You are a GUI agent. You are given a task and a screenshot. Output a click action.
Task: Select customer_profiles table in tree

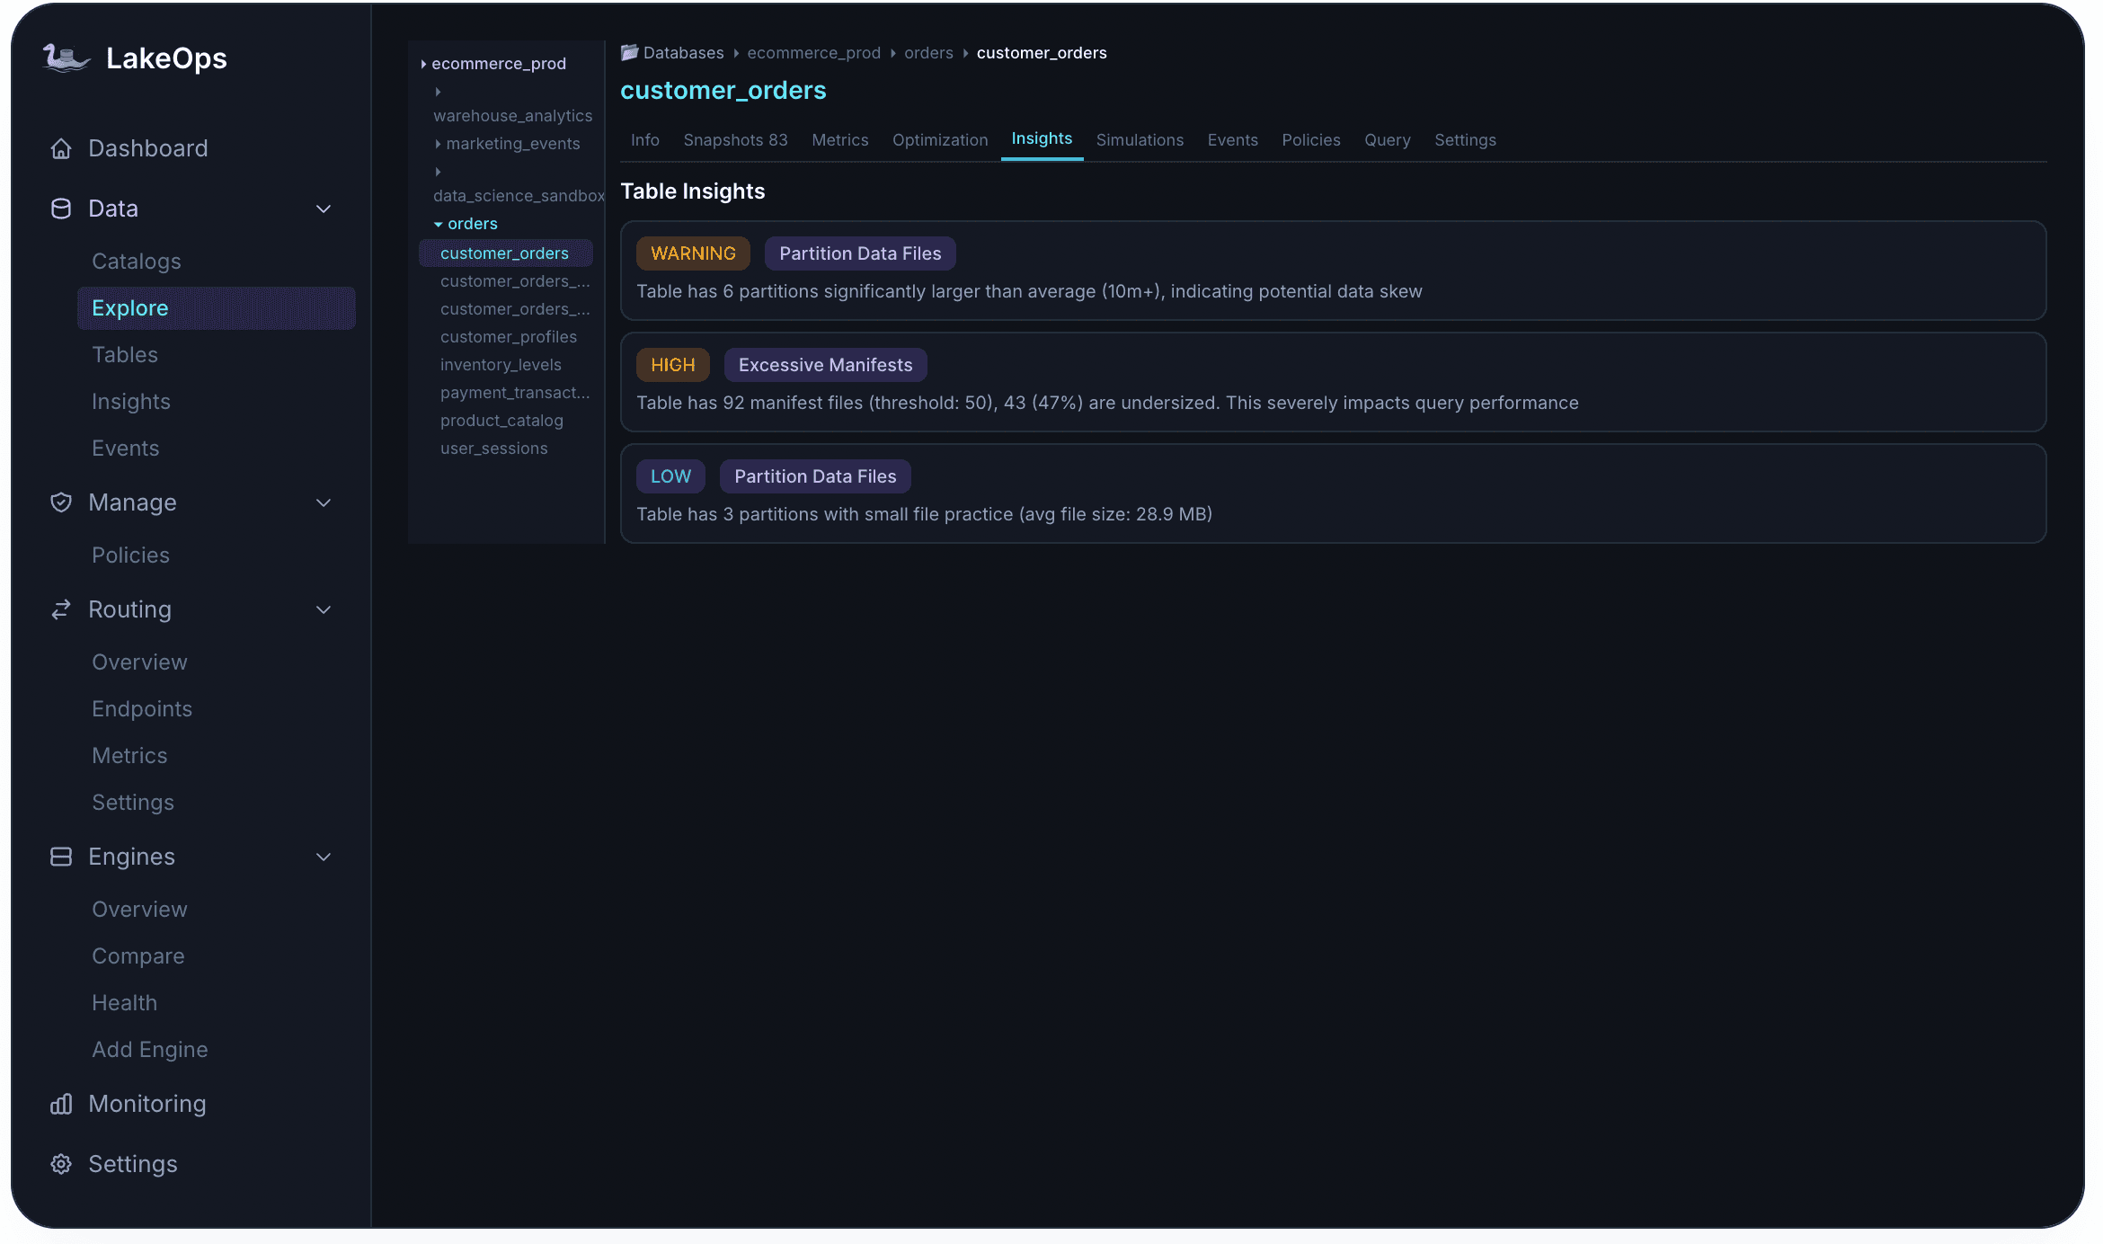pyautogui.click(x=509, y=337)
